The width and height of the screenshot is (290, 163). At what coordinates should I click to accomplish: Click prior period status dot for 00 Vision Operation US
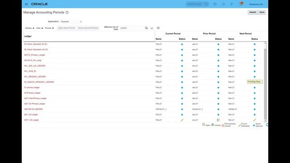[x=218, y=50]
